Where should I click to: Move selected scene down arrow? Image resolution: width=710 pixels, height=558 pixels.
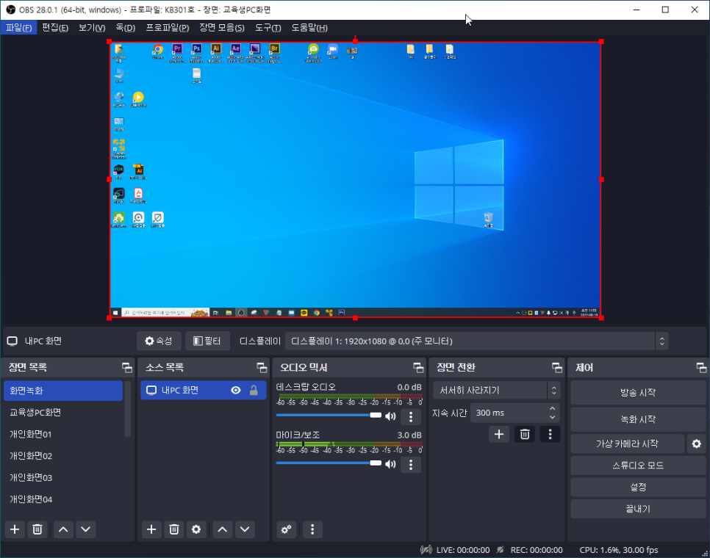(x=86, y=529)
